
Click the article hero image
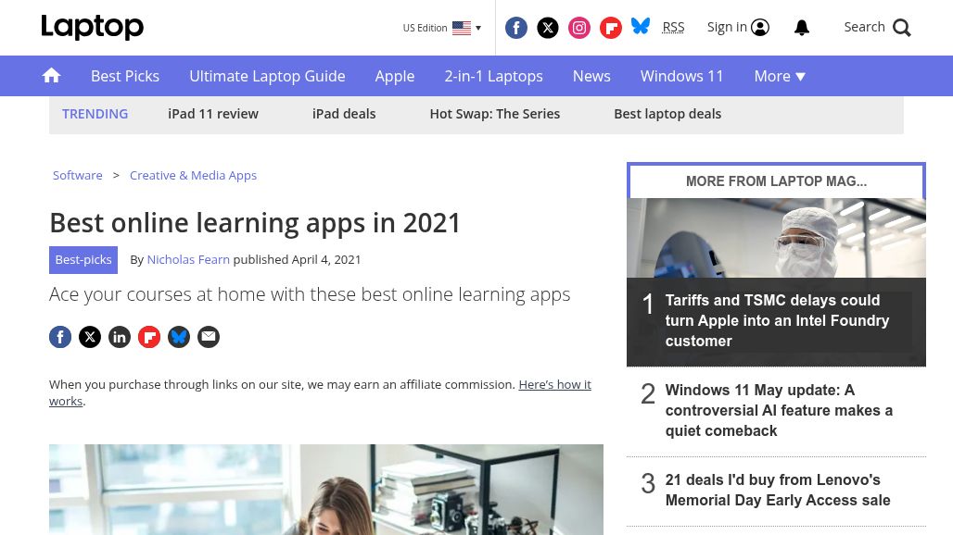pos(326,490)
